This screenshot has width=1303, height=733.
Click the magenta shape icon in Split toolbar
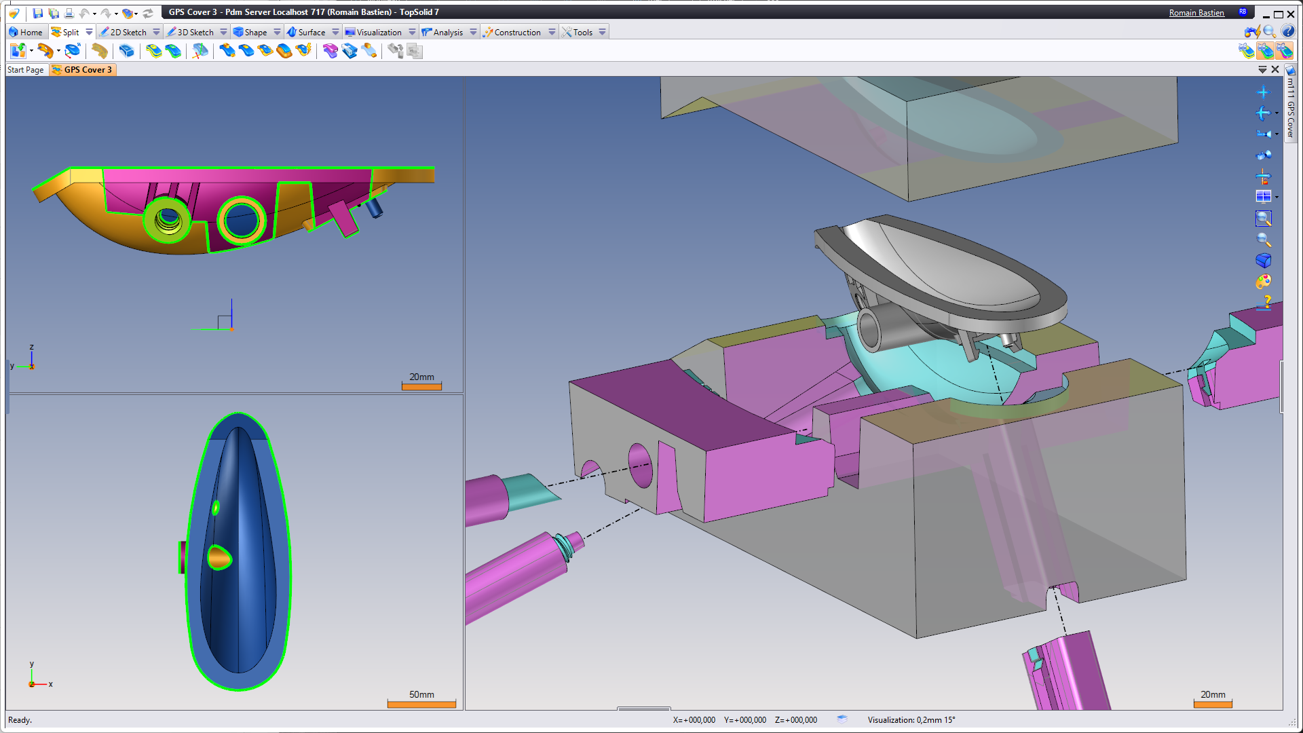(x=330, y=51)
